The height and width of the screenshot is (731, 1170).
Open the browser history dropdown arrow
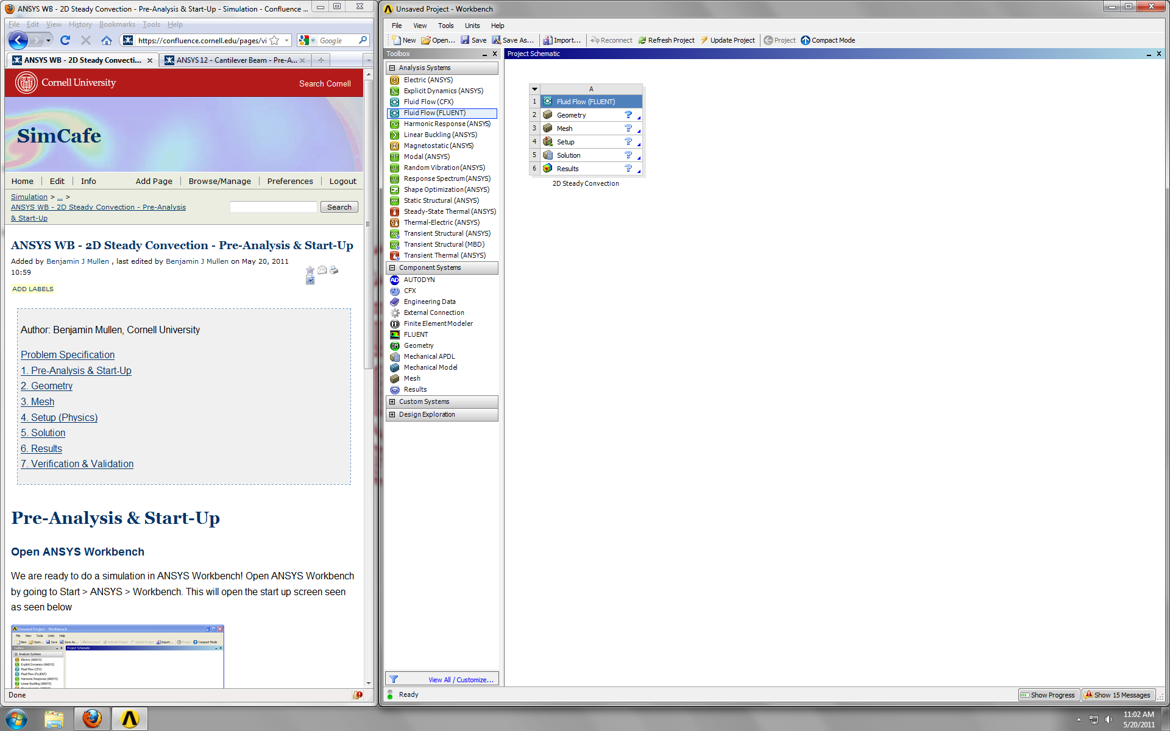[49, 40]
